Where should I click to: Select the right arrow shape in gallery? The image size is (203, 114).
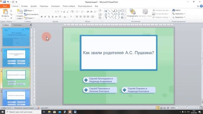coord(115,14)
